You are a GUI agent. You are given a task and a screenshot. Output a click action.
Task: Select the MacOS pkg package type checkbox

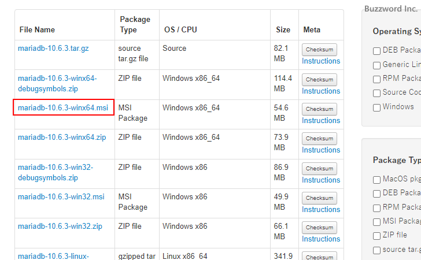(x=377, y=180)
